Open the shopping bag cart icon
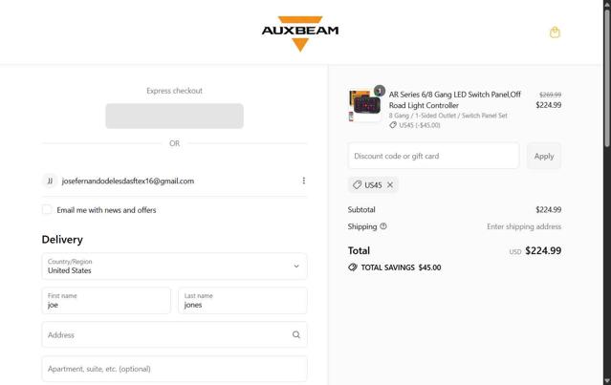Image resolution: width=611 pixels, height=385 pixels. pyautogui.click(x=555, y=32)
